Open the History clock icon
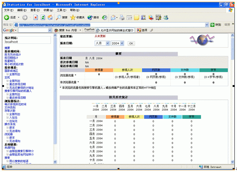 point(104,17)
